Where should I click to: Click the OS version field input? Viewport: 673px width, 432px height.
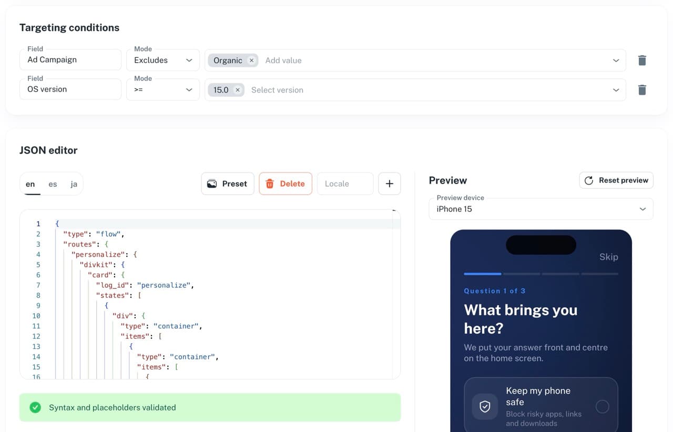pos(70,89)
